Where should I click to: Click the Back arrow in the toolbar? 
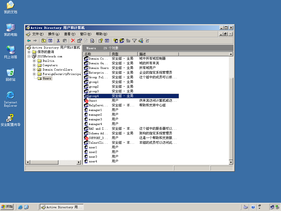click(x=29, y=41)
